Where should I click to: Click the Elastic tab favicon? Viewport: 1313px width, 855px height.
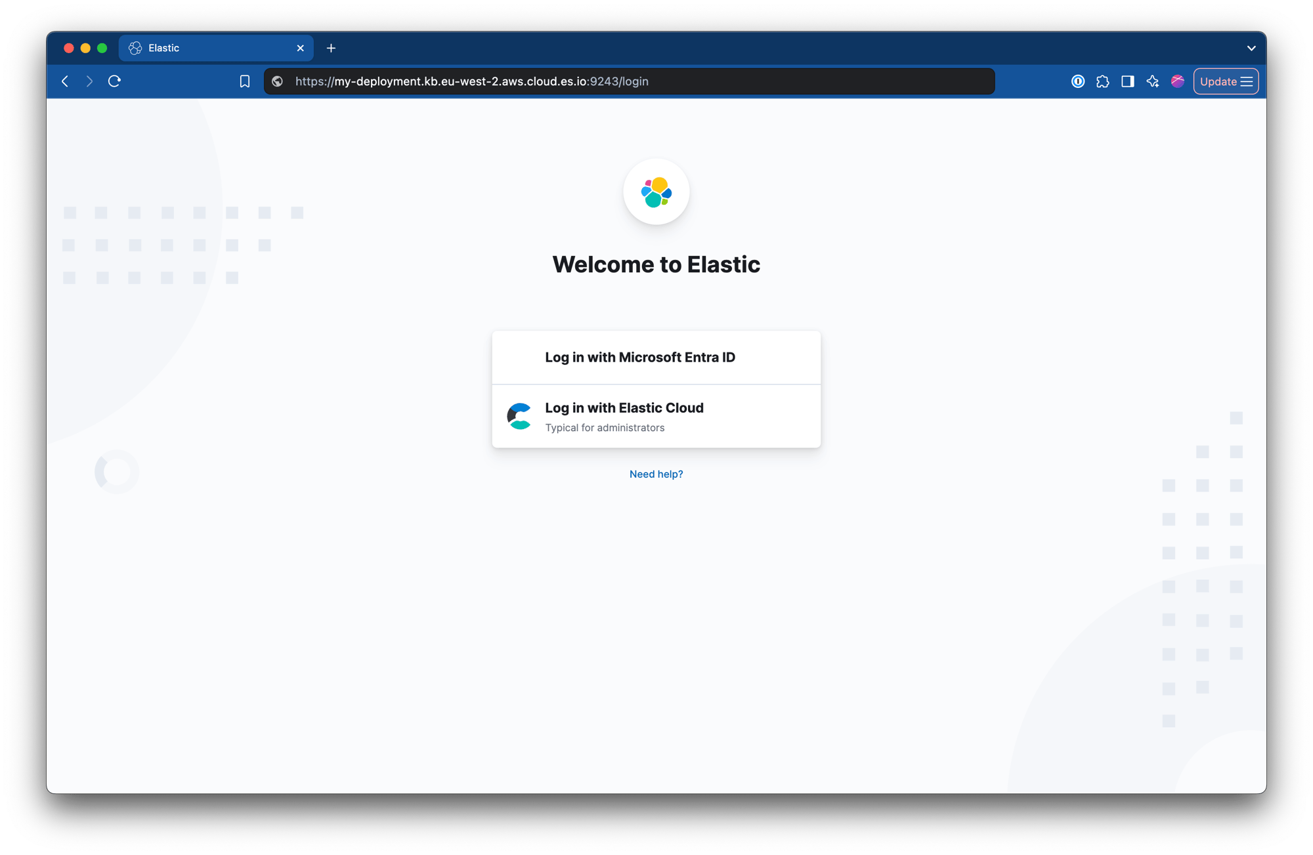[x=135, y=48]
